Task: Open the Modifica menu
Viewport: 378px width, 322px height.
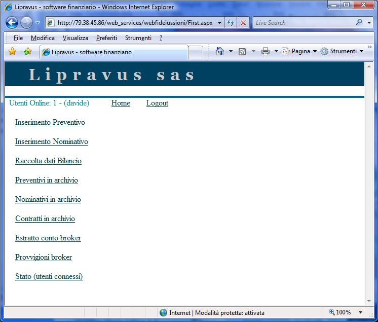Action: [43, 38]
